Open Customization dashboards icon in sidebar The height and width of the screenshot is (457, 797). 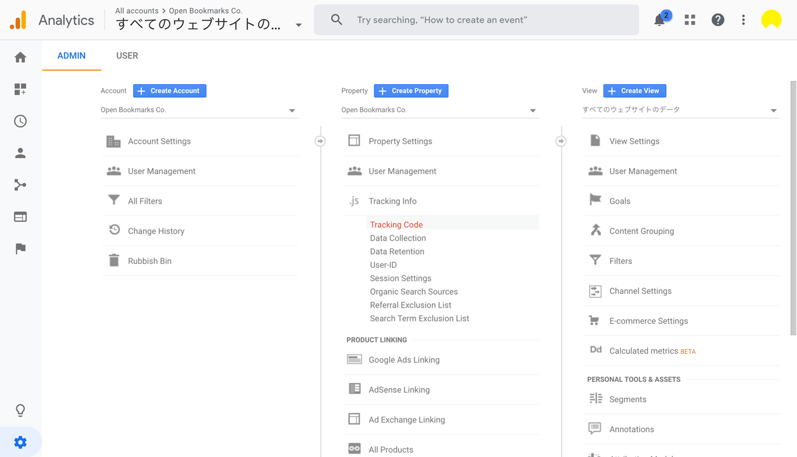(21, 89)
